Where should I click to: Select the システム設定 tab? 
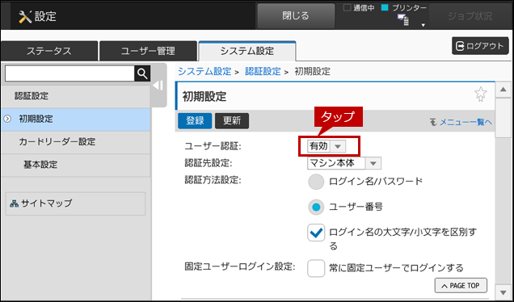tap(247, 51)
